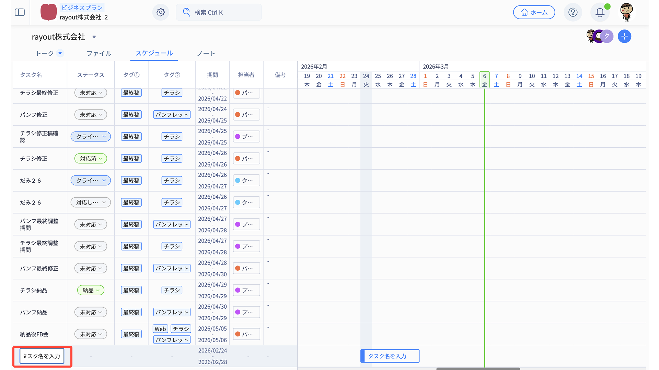Click the タスク名を入力 bar in Gantt timeline

coord(390,356)
